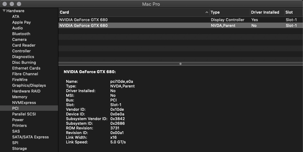The width and height of the screenshot is (303, 152).
Task: Open Hardware RAID section
Action: [26, 91]
